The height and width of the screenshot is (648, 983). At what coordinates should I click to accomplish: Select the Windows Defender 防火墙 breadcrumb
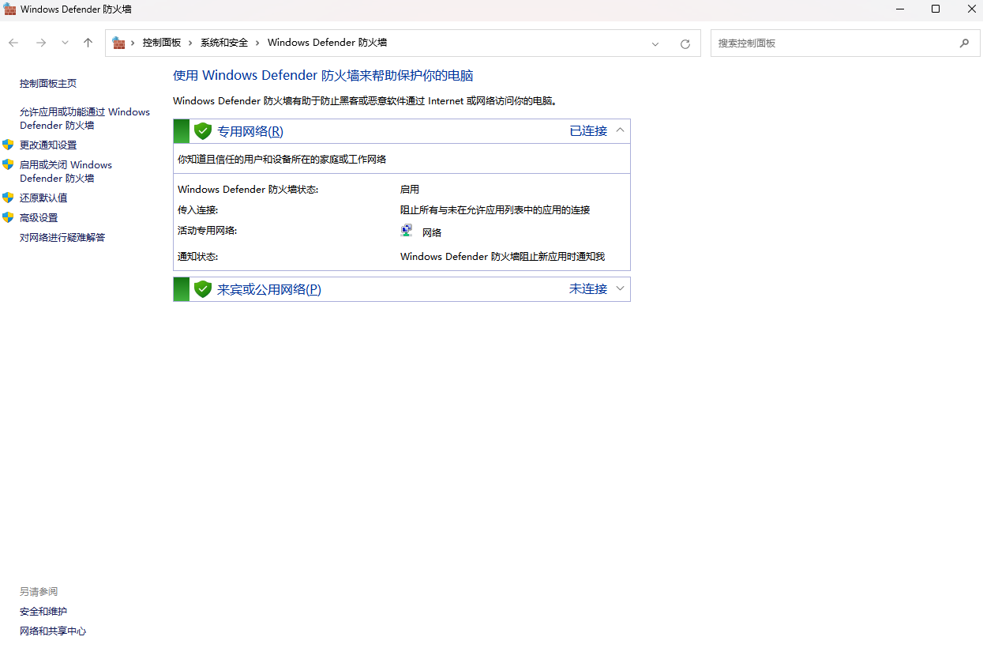[327, 43]
